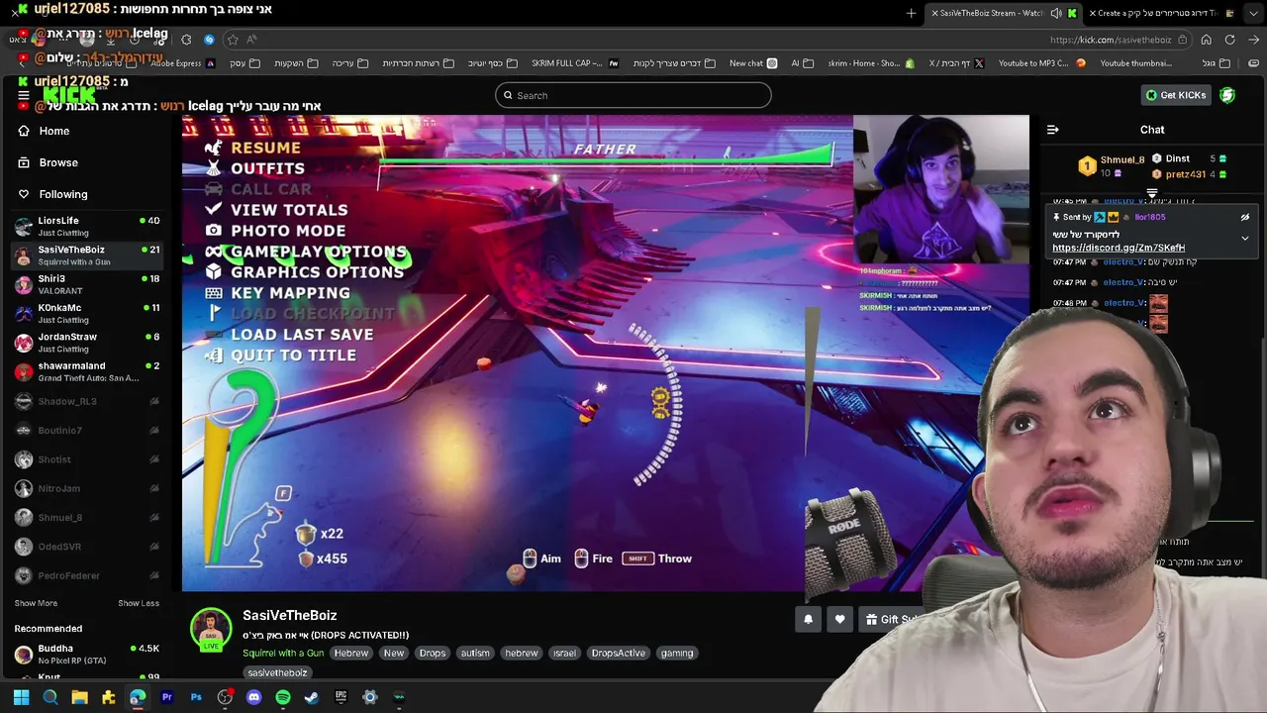Open Discord from the taskbar

[x=253, y=697]
